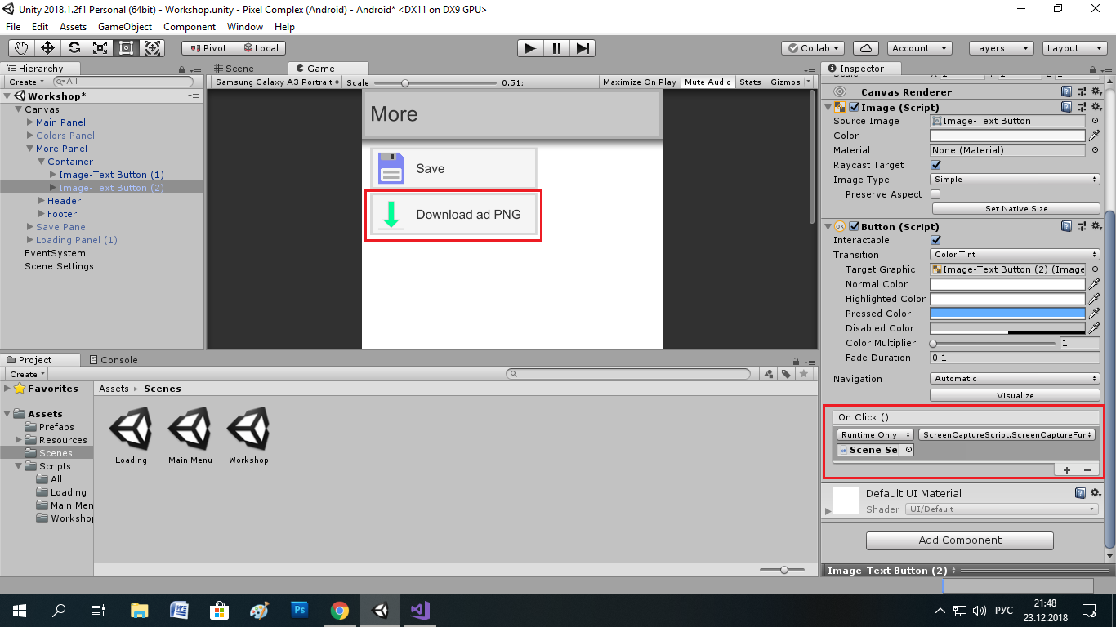This screenshot has height=627, width=1116.
Task: Select the Rect Transform tool
Action: [125, 48]
